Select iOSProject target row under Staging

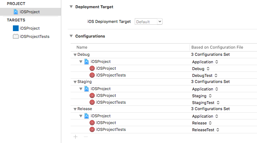pos(164,95)
